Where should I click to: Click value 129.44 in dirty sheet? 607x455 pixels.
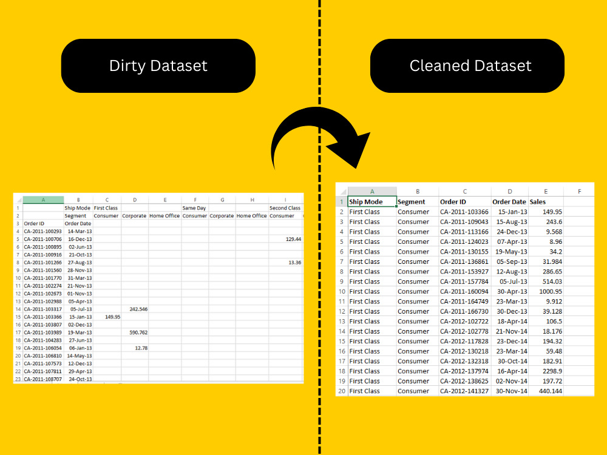[x=285, y=239]
